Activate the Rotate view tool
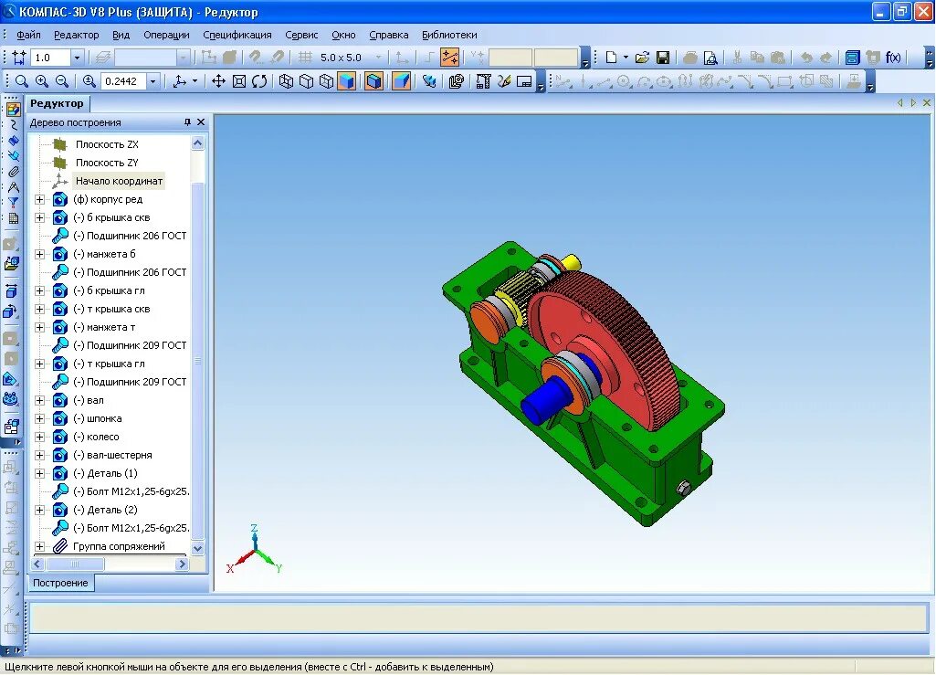 259,81
